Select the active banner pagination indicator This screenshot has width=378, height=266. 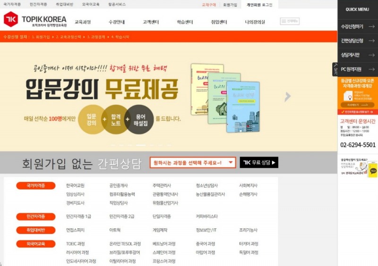pos(141,145)
